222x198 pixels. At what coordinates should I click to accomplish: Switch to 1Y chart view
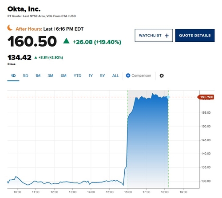coord(91,76)
